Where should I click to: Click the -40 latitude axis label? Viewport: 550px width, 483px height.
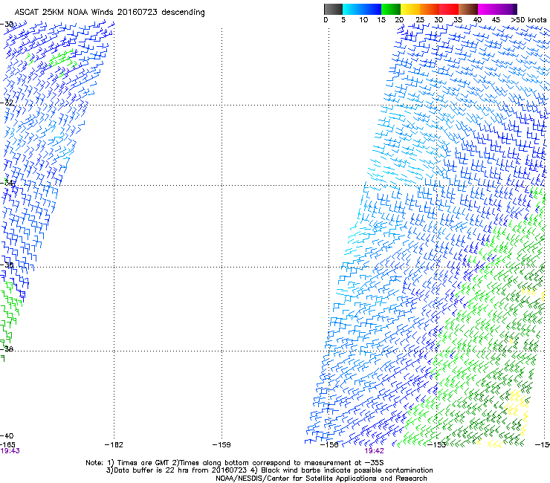click(x=7, y=436)
